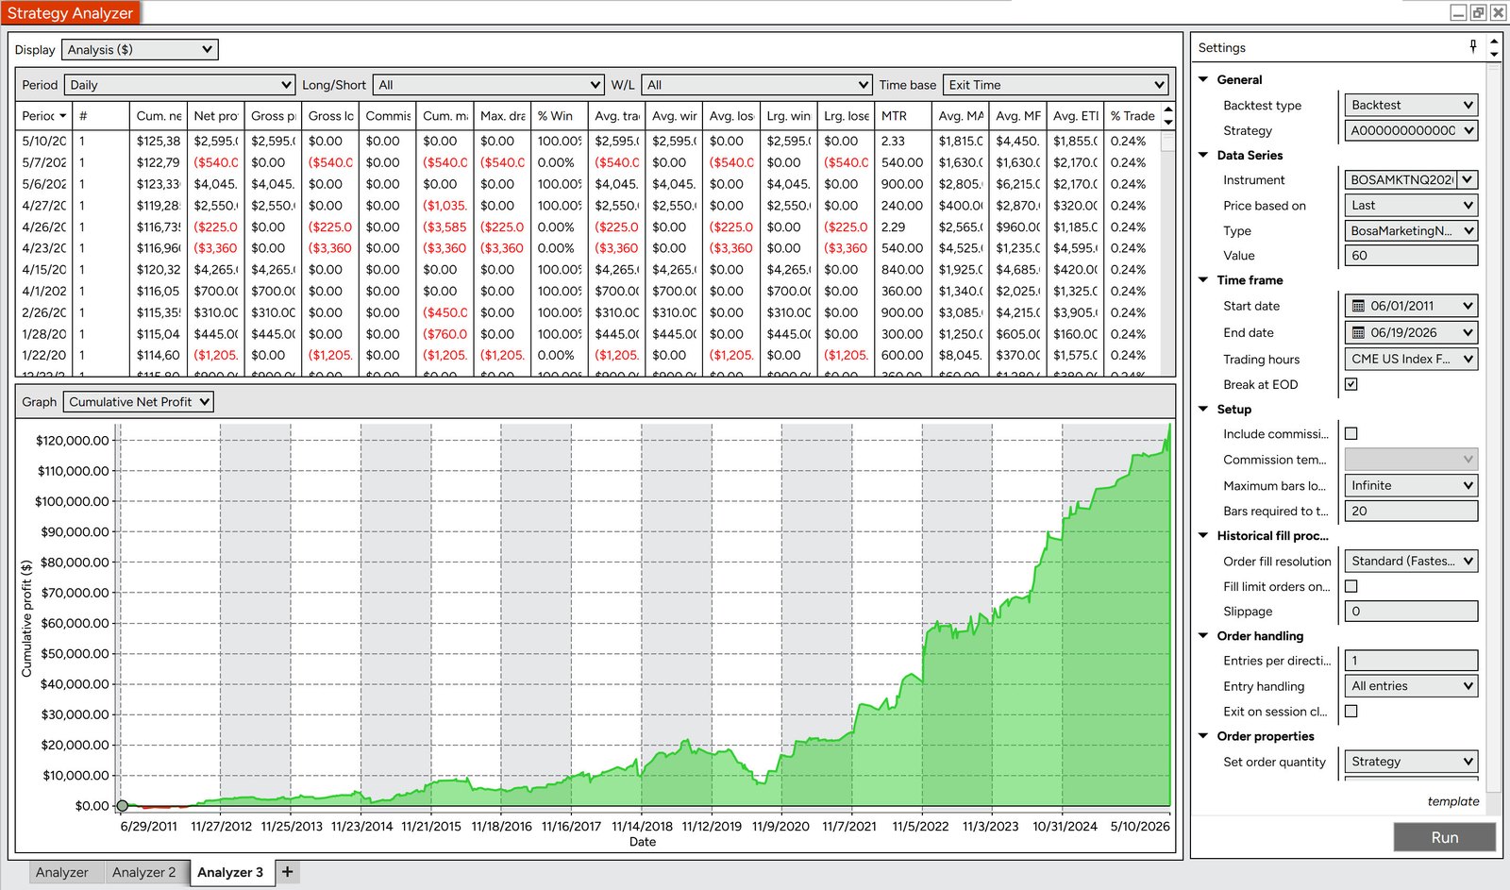Edit the Entries per direction field
Viewport: 1510px width, 890px height.
pos(1411,661)
